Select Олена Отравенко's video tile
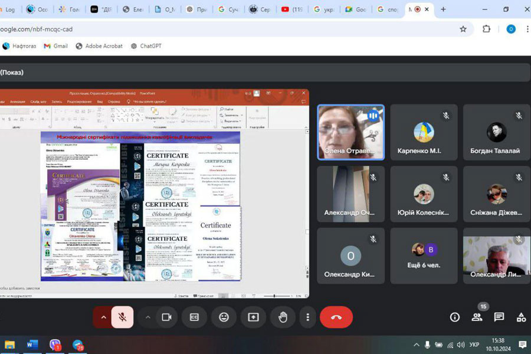Viewport: 531px width, 354px height. point(350,132)
